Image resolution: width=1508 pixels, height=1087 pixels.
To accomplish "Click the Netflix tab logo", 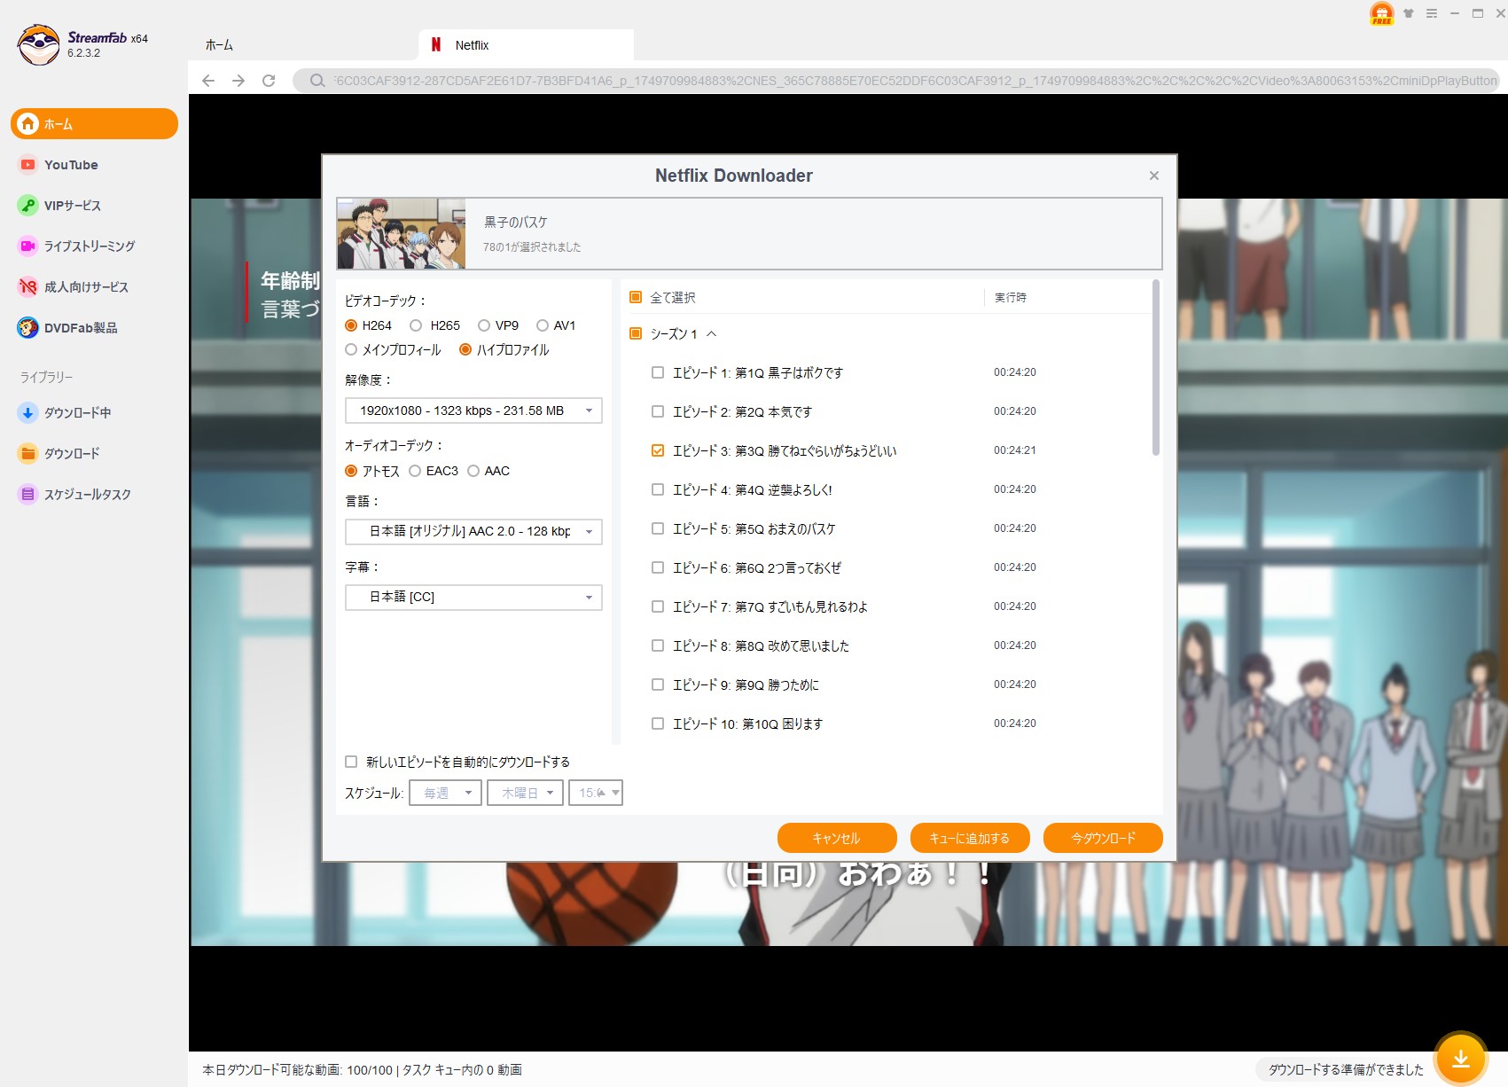I will point(435,45).
